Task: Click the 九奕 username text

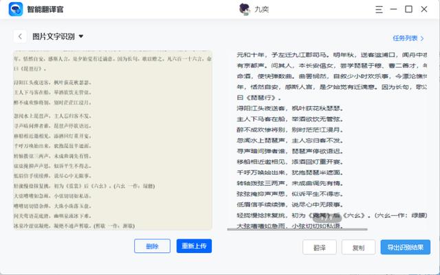Action: click(x=261, y=10)
